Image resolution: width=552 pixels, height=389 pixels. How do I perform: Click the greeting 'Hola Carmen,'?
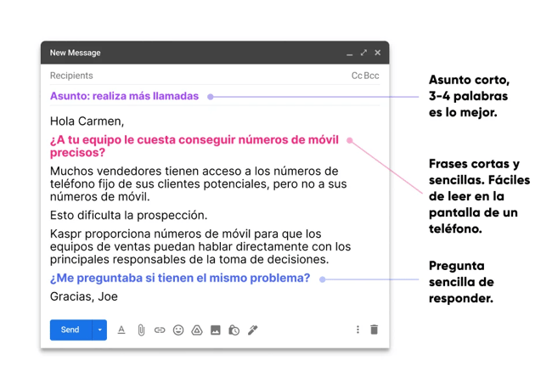coord(87,121)
